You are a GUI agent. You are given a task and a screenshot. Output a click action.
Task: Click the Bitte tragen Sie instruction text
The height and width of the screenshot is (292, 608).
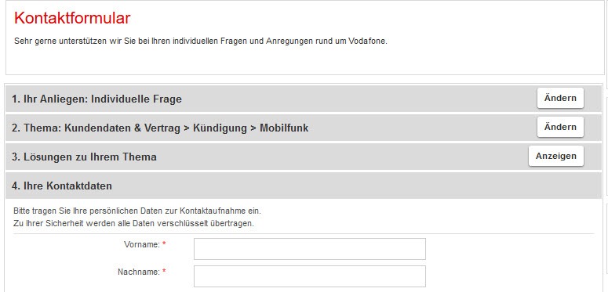coord(137,211)
